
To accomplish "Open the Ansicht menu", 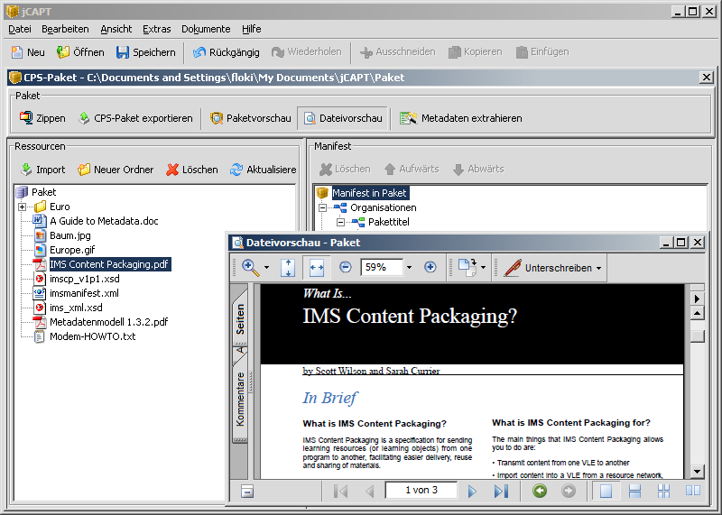I will tap(116, 29).
